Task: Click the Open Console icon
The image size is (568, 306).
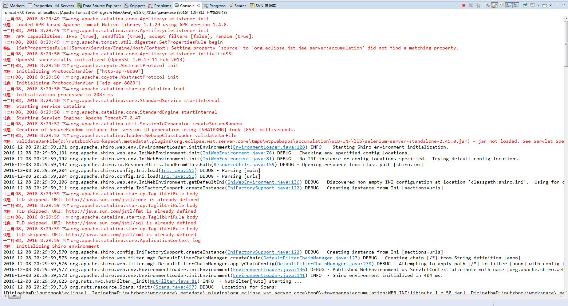Action: pyautogui.click(x=545, y=5)
